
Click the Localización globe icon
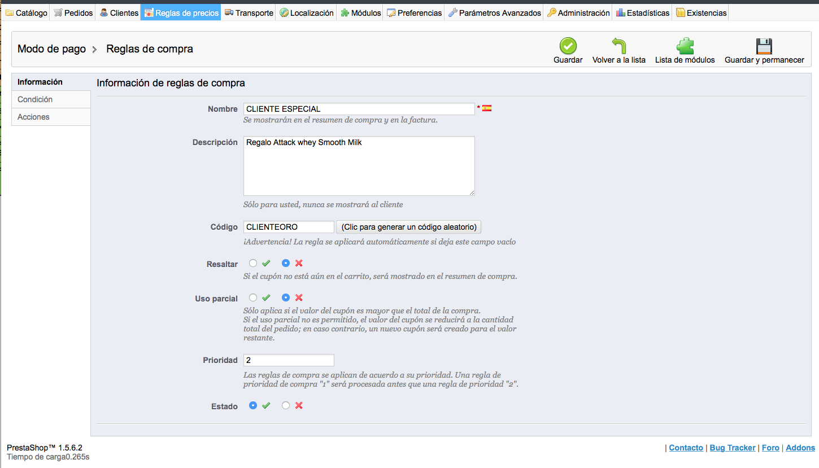pos(284,12)
